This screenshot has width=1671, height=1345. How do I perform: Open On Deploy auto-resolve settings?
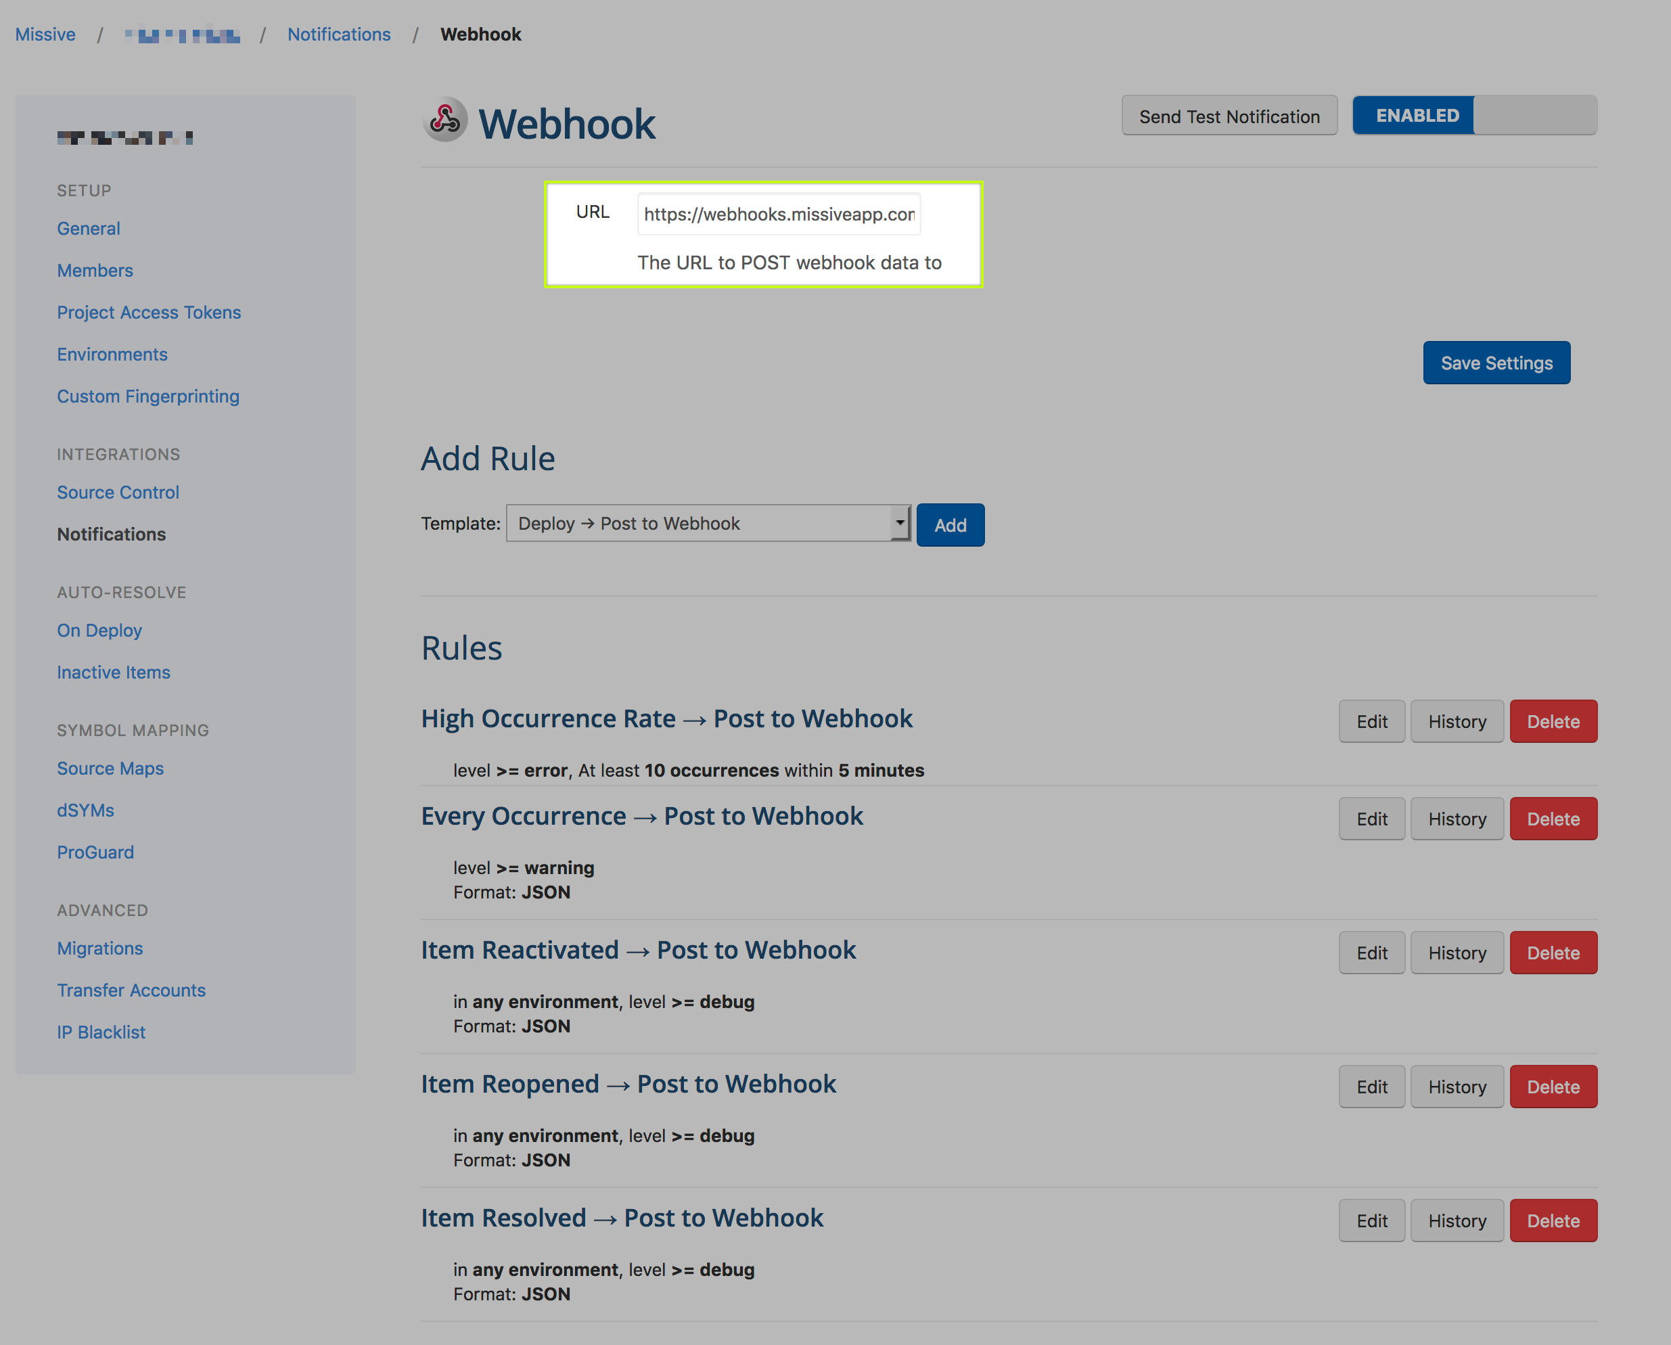(99, 631)
